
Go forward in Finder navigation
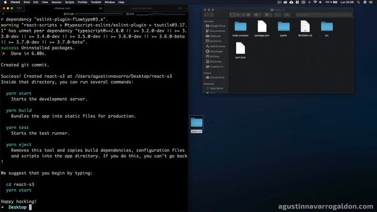[x=211, y=15]
